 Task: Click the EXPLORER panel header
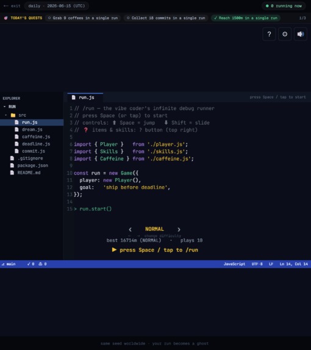(x=12, y=98)
